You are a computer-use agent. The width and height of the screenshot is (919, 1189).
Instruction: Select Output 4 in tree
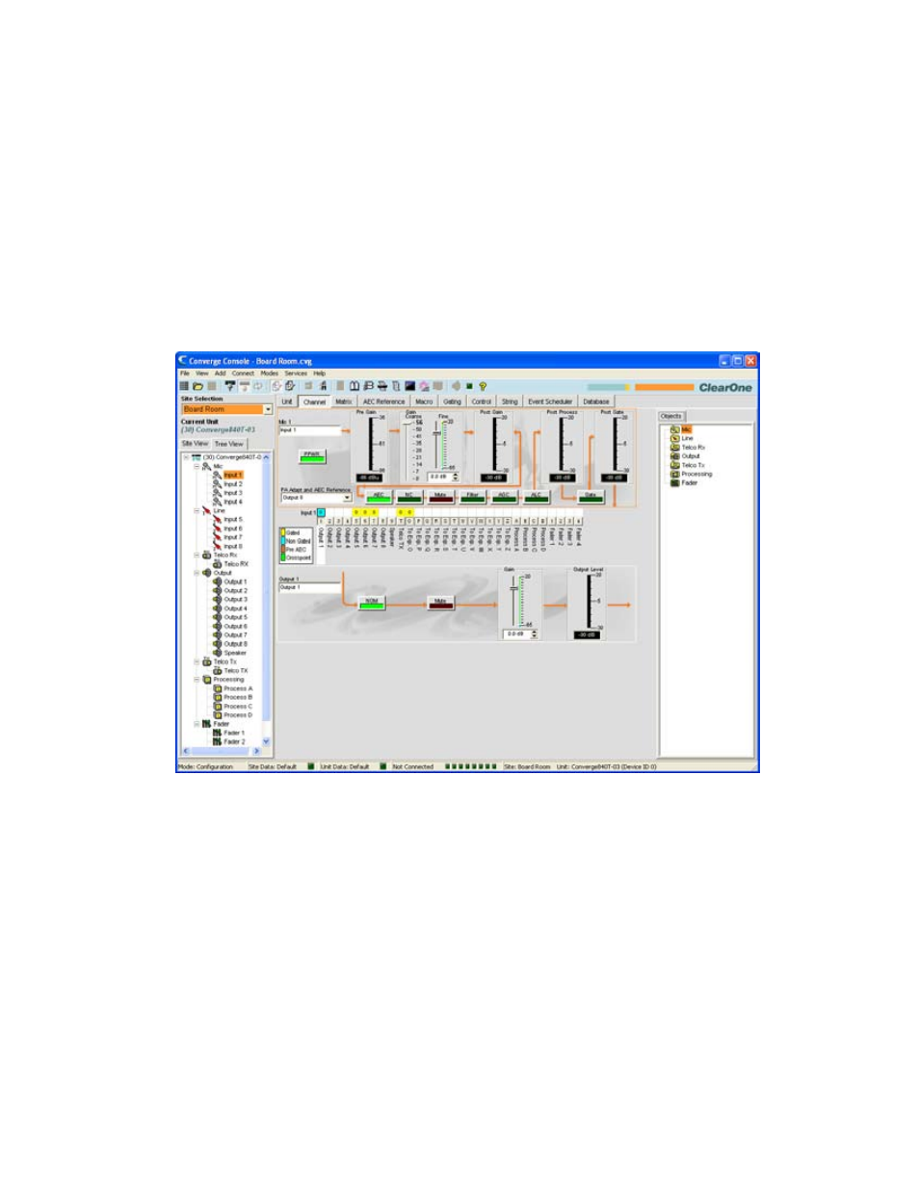(x=235, y=608)
